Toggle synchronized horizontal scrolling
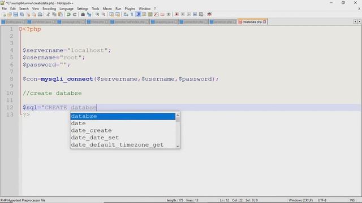The width and height of the screenshot is (362, 203). pyautogui.click(x=118, y=15)
